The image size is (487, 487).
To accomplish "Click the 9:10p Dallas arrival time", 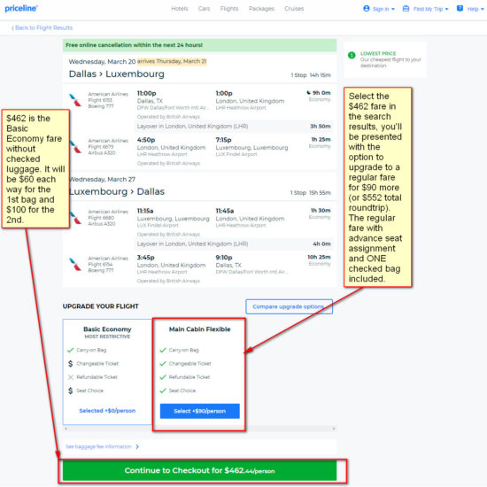I will click(x=224, y=258).
